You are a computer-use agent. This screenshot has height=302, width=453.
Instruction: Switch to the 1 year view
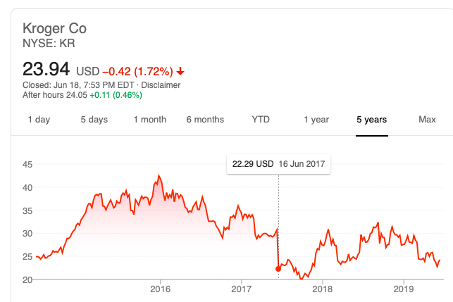point(316,120)
